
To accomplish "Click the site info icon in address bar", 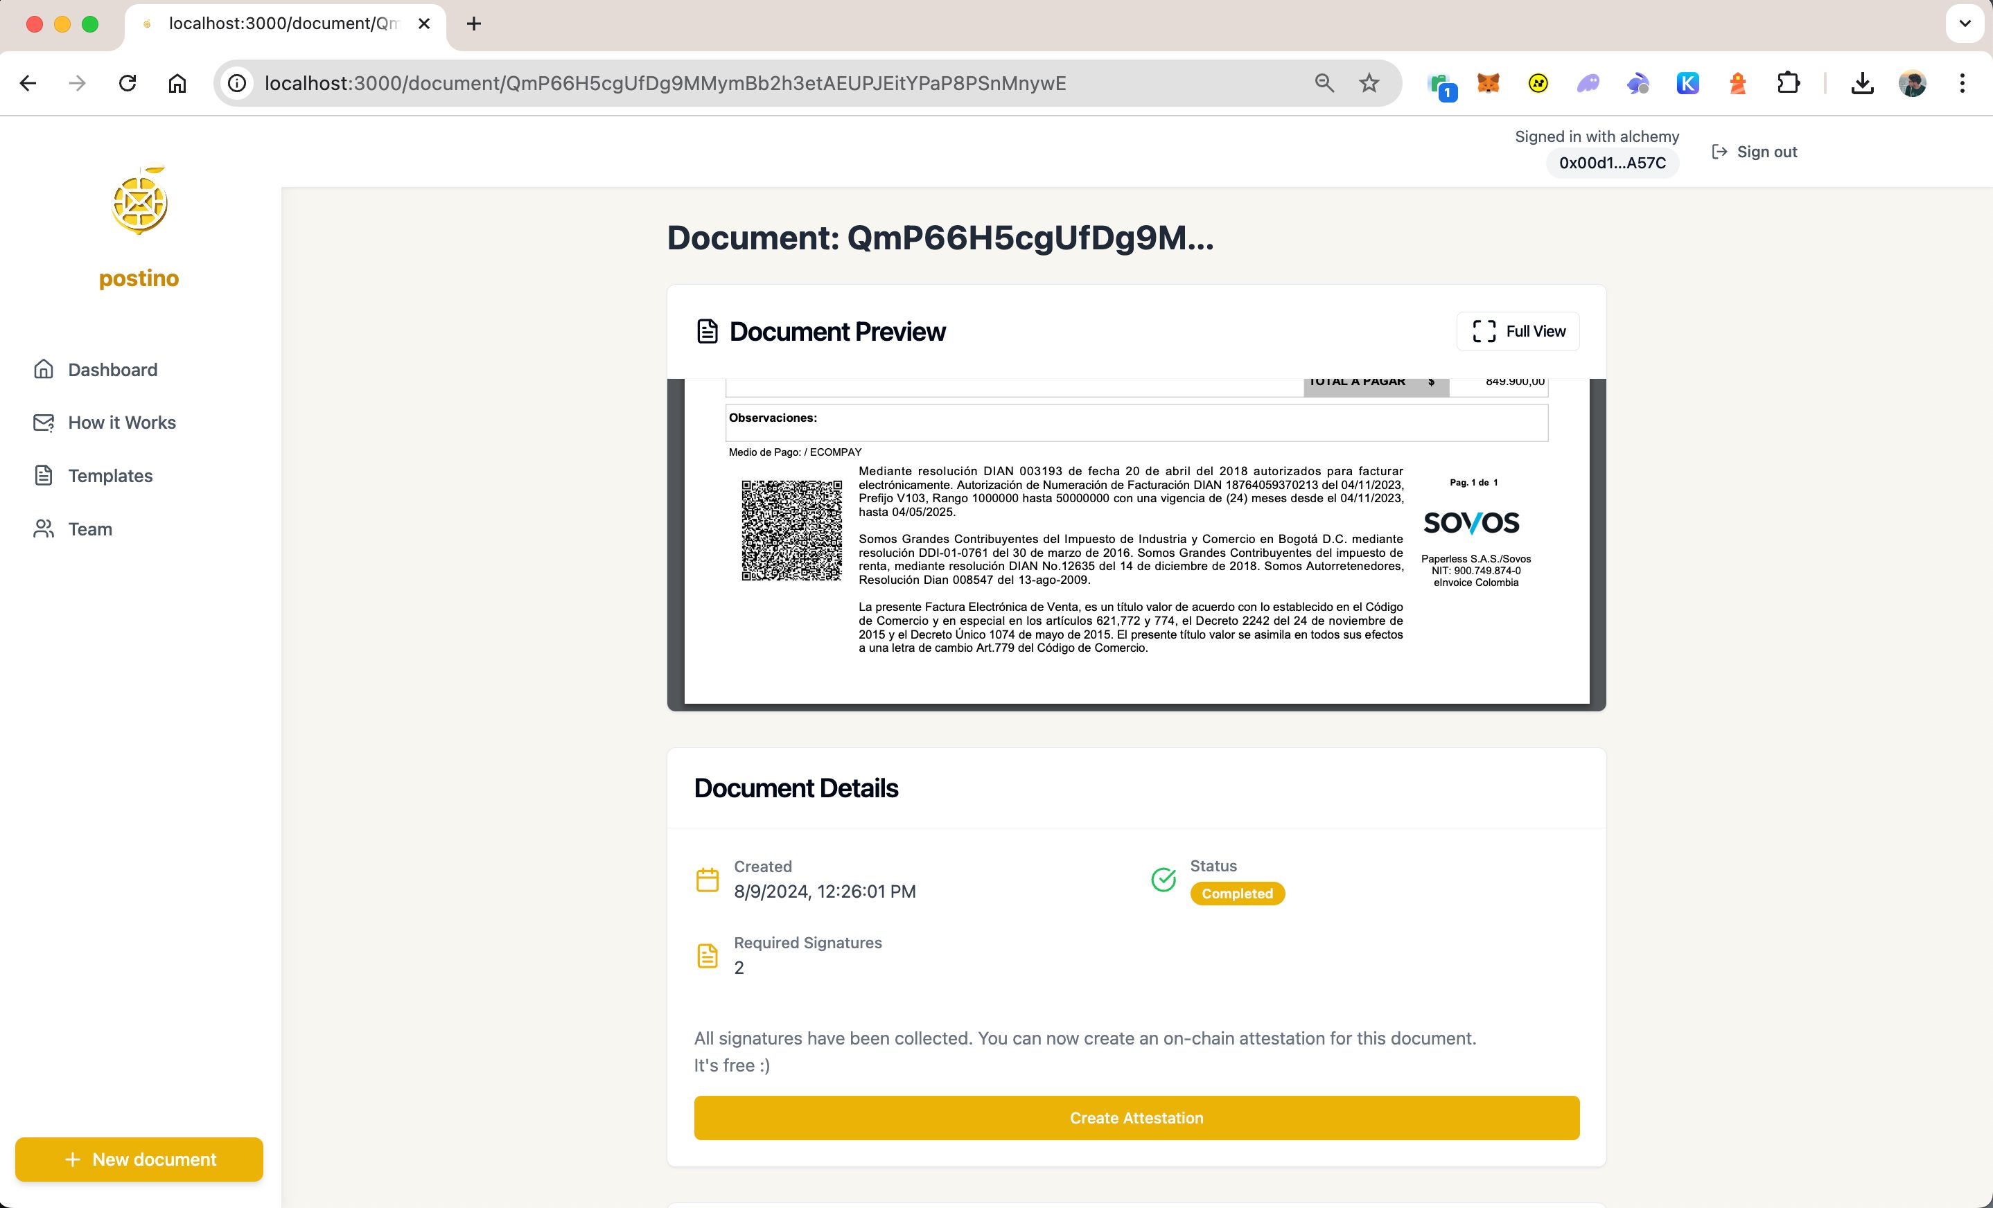I will point(237,83).
